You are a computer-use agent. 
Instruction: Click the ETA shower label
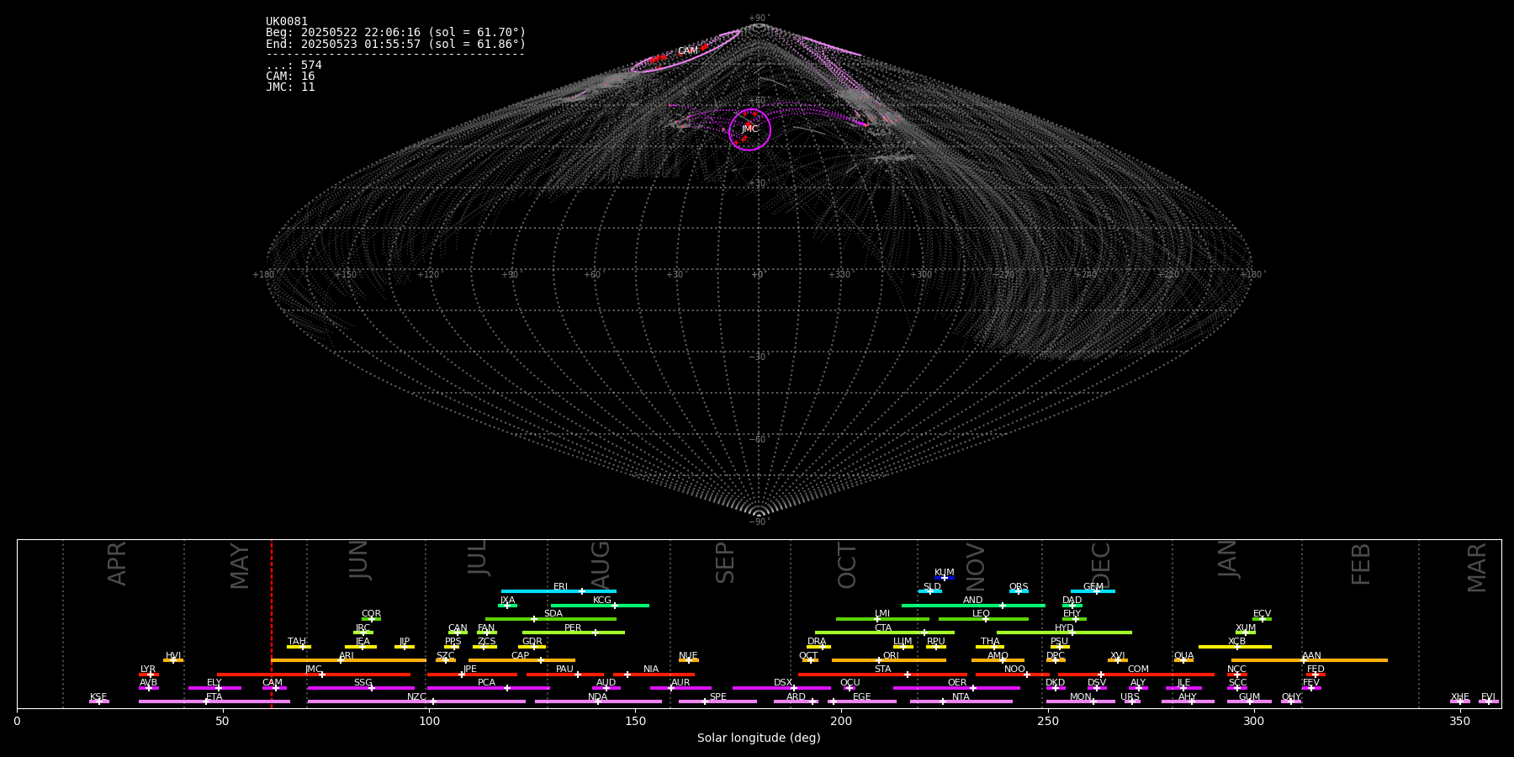214,697
